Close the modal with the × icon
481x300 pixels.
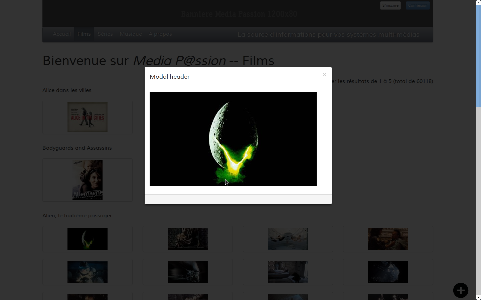point(324,75)
